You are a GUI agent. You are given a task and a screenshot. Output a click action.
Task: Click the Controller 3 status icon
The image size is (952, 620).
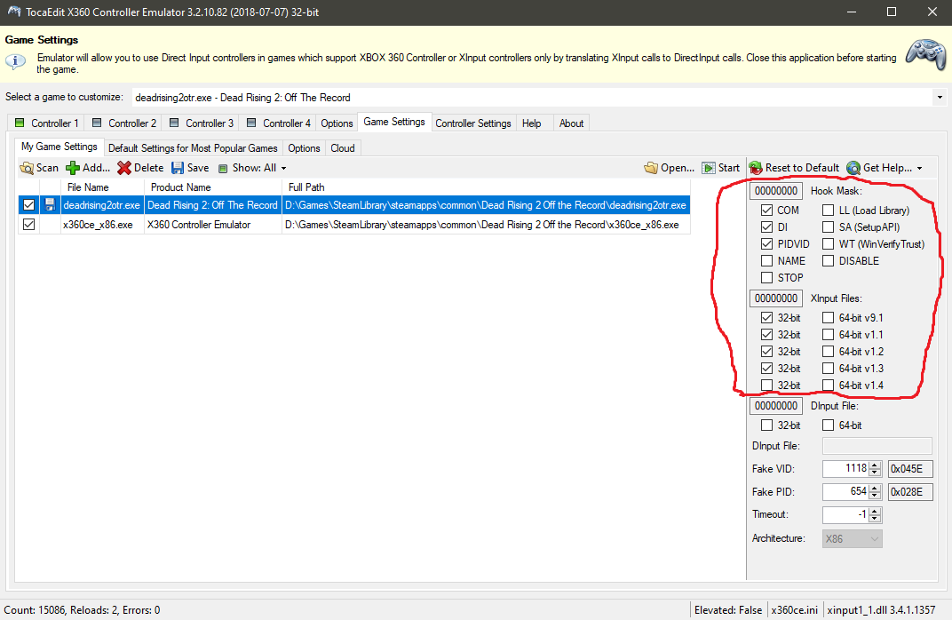[174, 123]
